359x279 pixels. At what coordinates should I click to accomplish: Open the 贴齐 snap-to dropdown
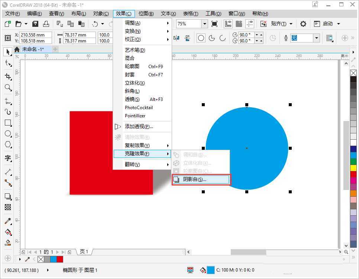coord(291,24)
